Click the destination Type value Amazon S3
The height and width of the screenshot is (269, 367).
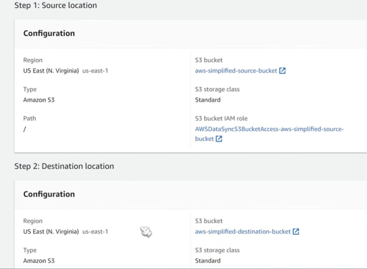pyautogui.click(x=39, y=261)
